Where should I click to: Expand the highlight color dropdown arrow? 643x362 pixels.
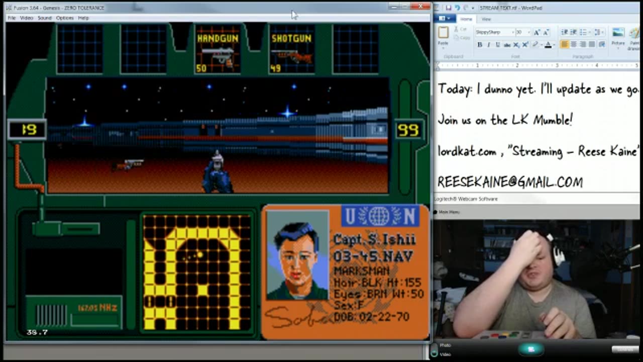point(542,45)
